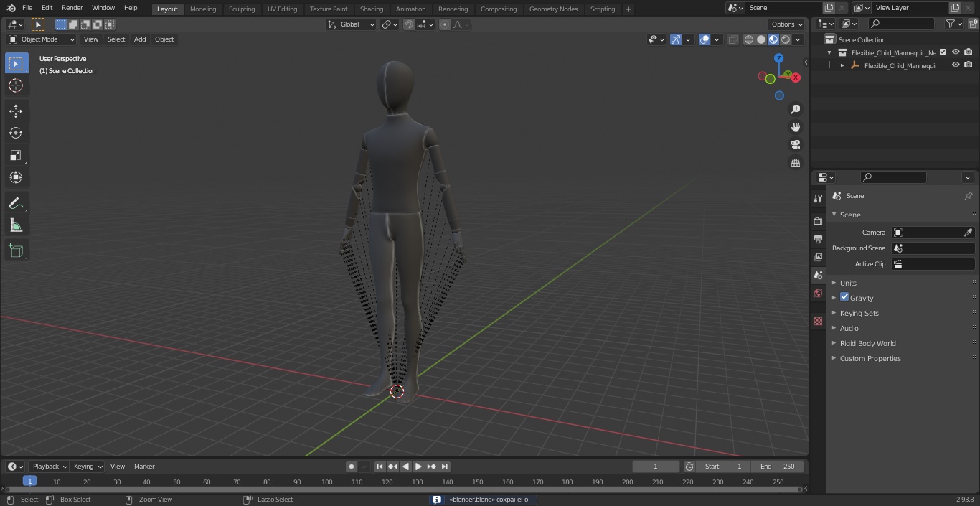Hide child Flexible_Child_Mannequi object in viewport

(x=956, y=65)
